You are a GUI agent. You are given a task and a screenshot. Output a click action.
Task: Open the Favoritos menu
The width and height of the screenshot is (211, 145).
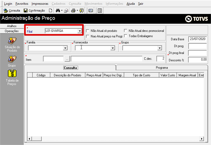click(22, 4)
